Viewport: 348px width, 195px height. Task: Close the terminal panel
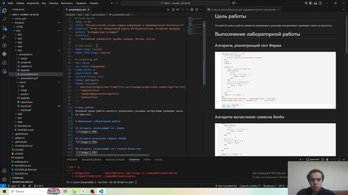point(344,159)
